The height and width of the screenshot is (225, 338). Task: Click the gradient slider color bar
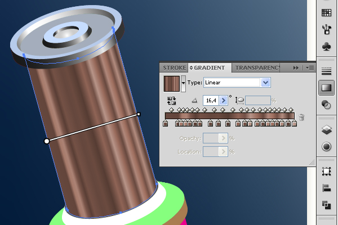230,116
